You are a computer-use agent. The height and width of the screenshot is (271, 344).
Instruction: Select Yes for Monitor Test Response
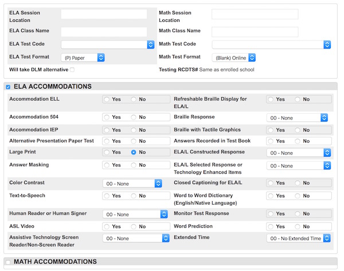(x=271, y=214)
